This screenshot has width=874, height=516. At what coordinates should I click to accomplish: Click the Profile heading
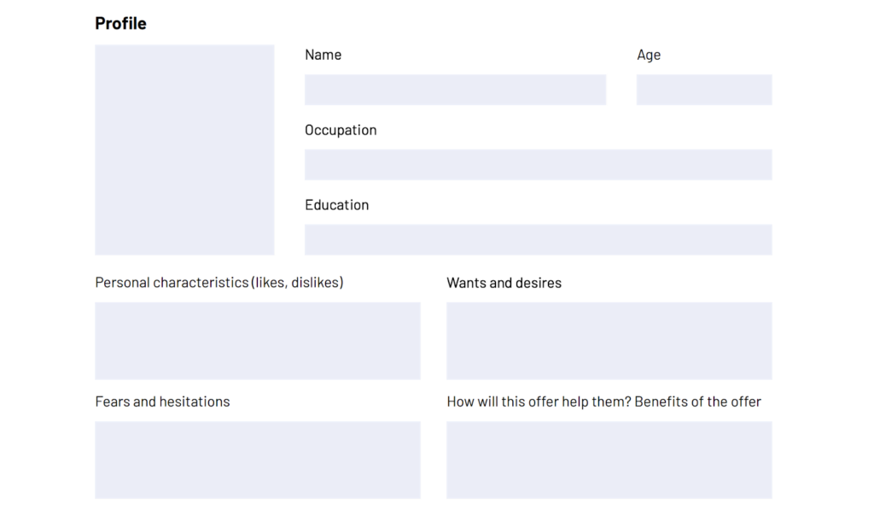120,23
